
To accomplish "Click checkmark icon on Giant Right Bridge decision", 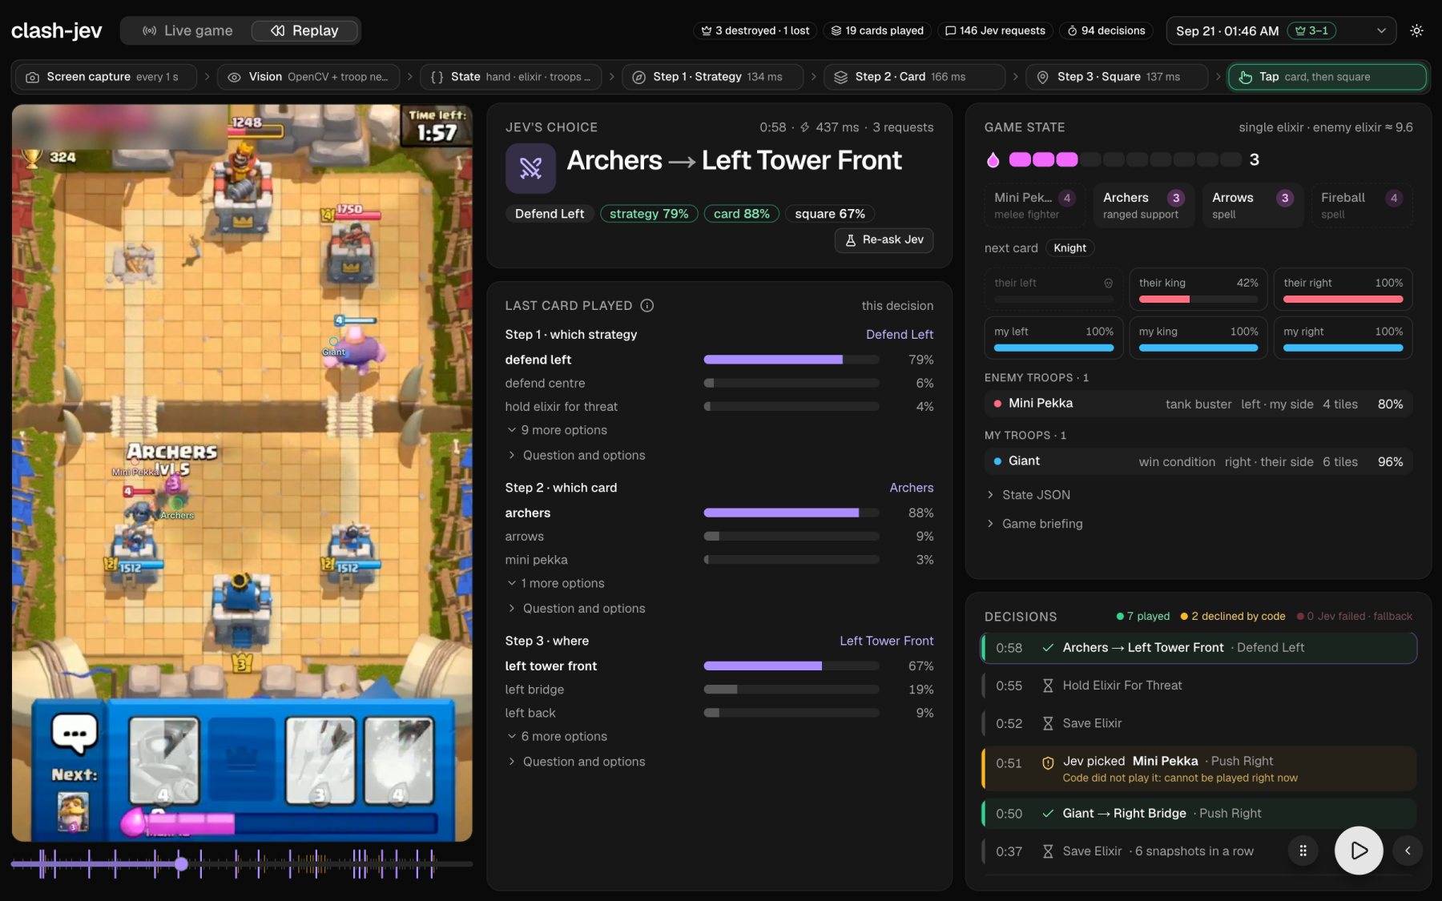I will click(1047, 813).
